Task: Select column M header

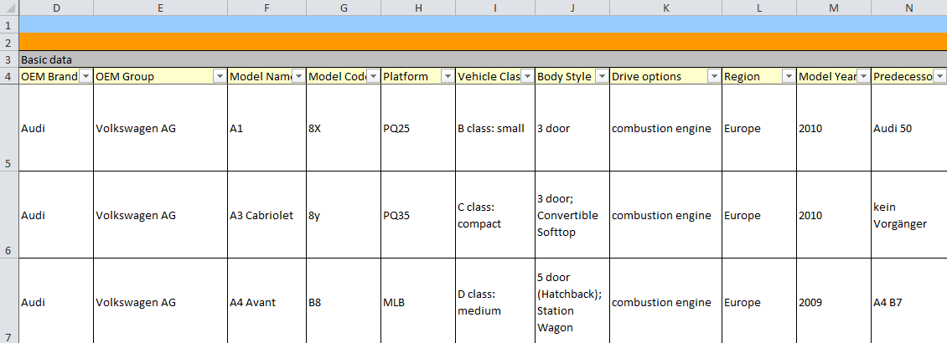Action: [x=834, y=8]
